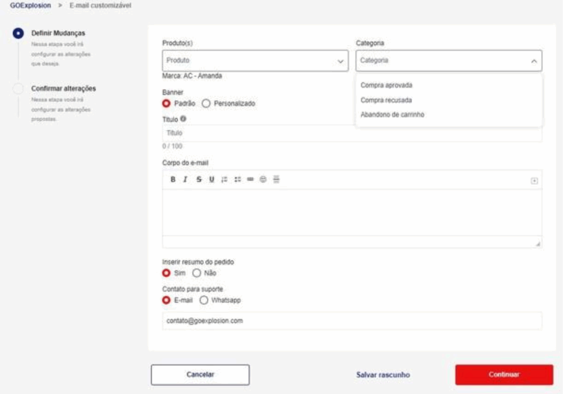This screenshot has width=563, height=394.
Task: Apply italic formatting in editor toolbar
Action: pyautogui.click(x=185, y=179)
